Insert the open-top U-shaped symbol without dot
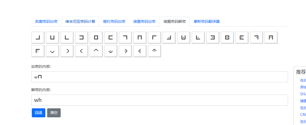 click(52, 37)
